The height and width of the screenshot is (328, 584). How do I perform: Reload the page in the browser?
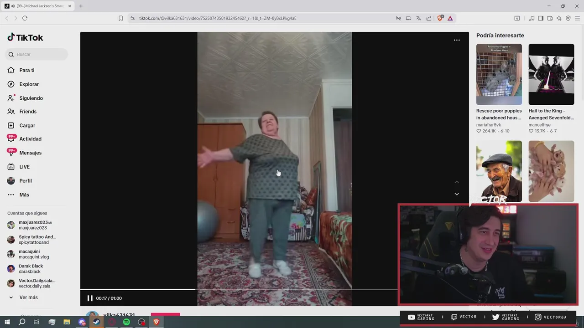click(x=25, y=18)
